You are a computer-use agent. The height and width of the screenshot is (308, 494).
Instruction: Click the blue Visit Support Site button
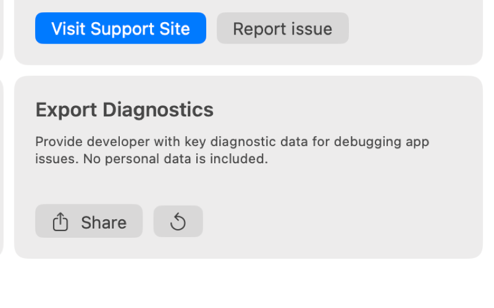tap(120, 28)
